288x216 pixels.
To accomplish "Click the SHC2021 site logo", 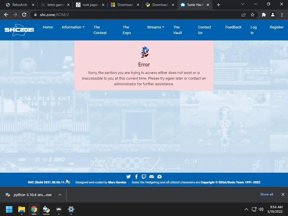I will click(19, 30).
